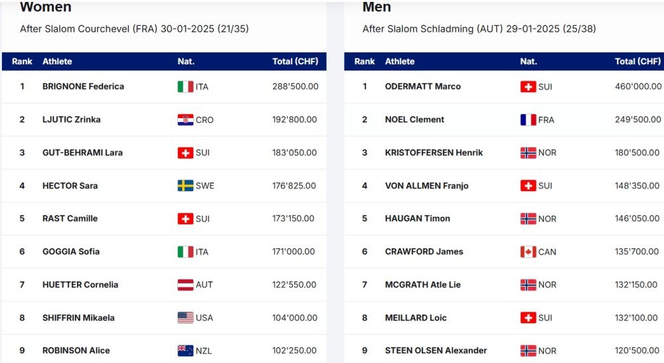Image resolution: width=664 pixels, height=363 pixels.
Task: Select VON ALLMEN Franjo row
Action: pos(504,186)
